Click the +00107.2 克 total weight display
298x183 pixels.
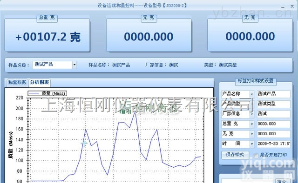coord(47,35)
